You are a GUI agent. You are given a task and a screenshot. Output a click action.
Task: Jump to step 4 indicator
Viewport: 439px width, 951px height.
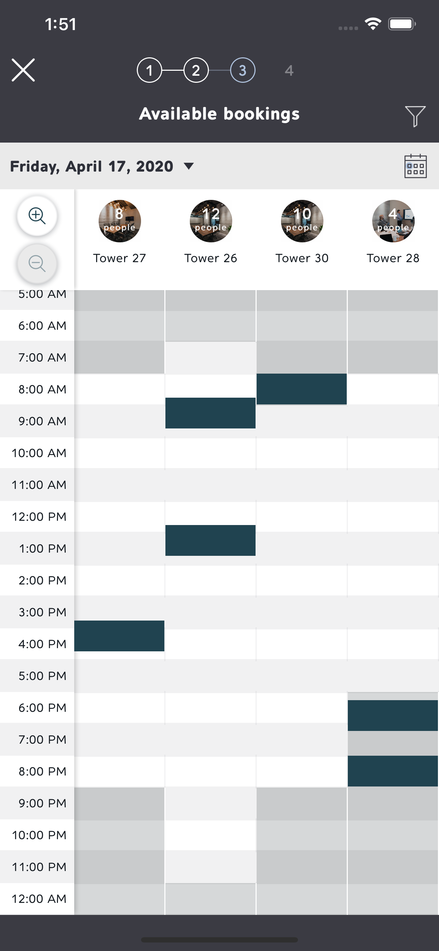(x=289, y=70)
